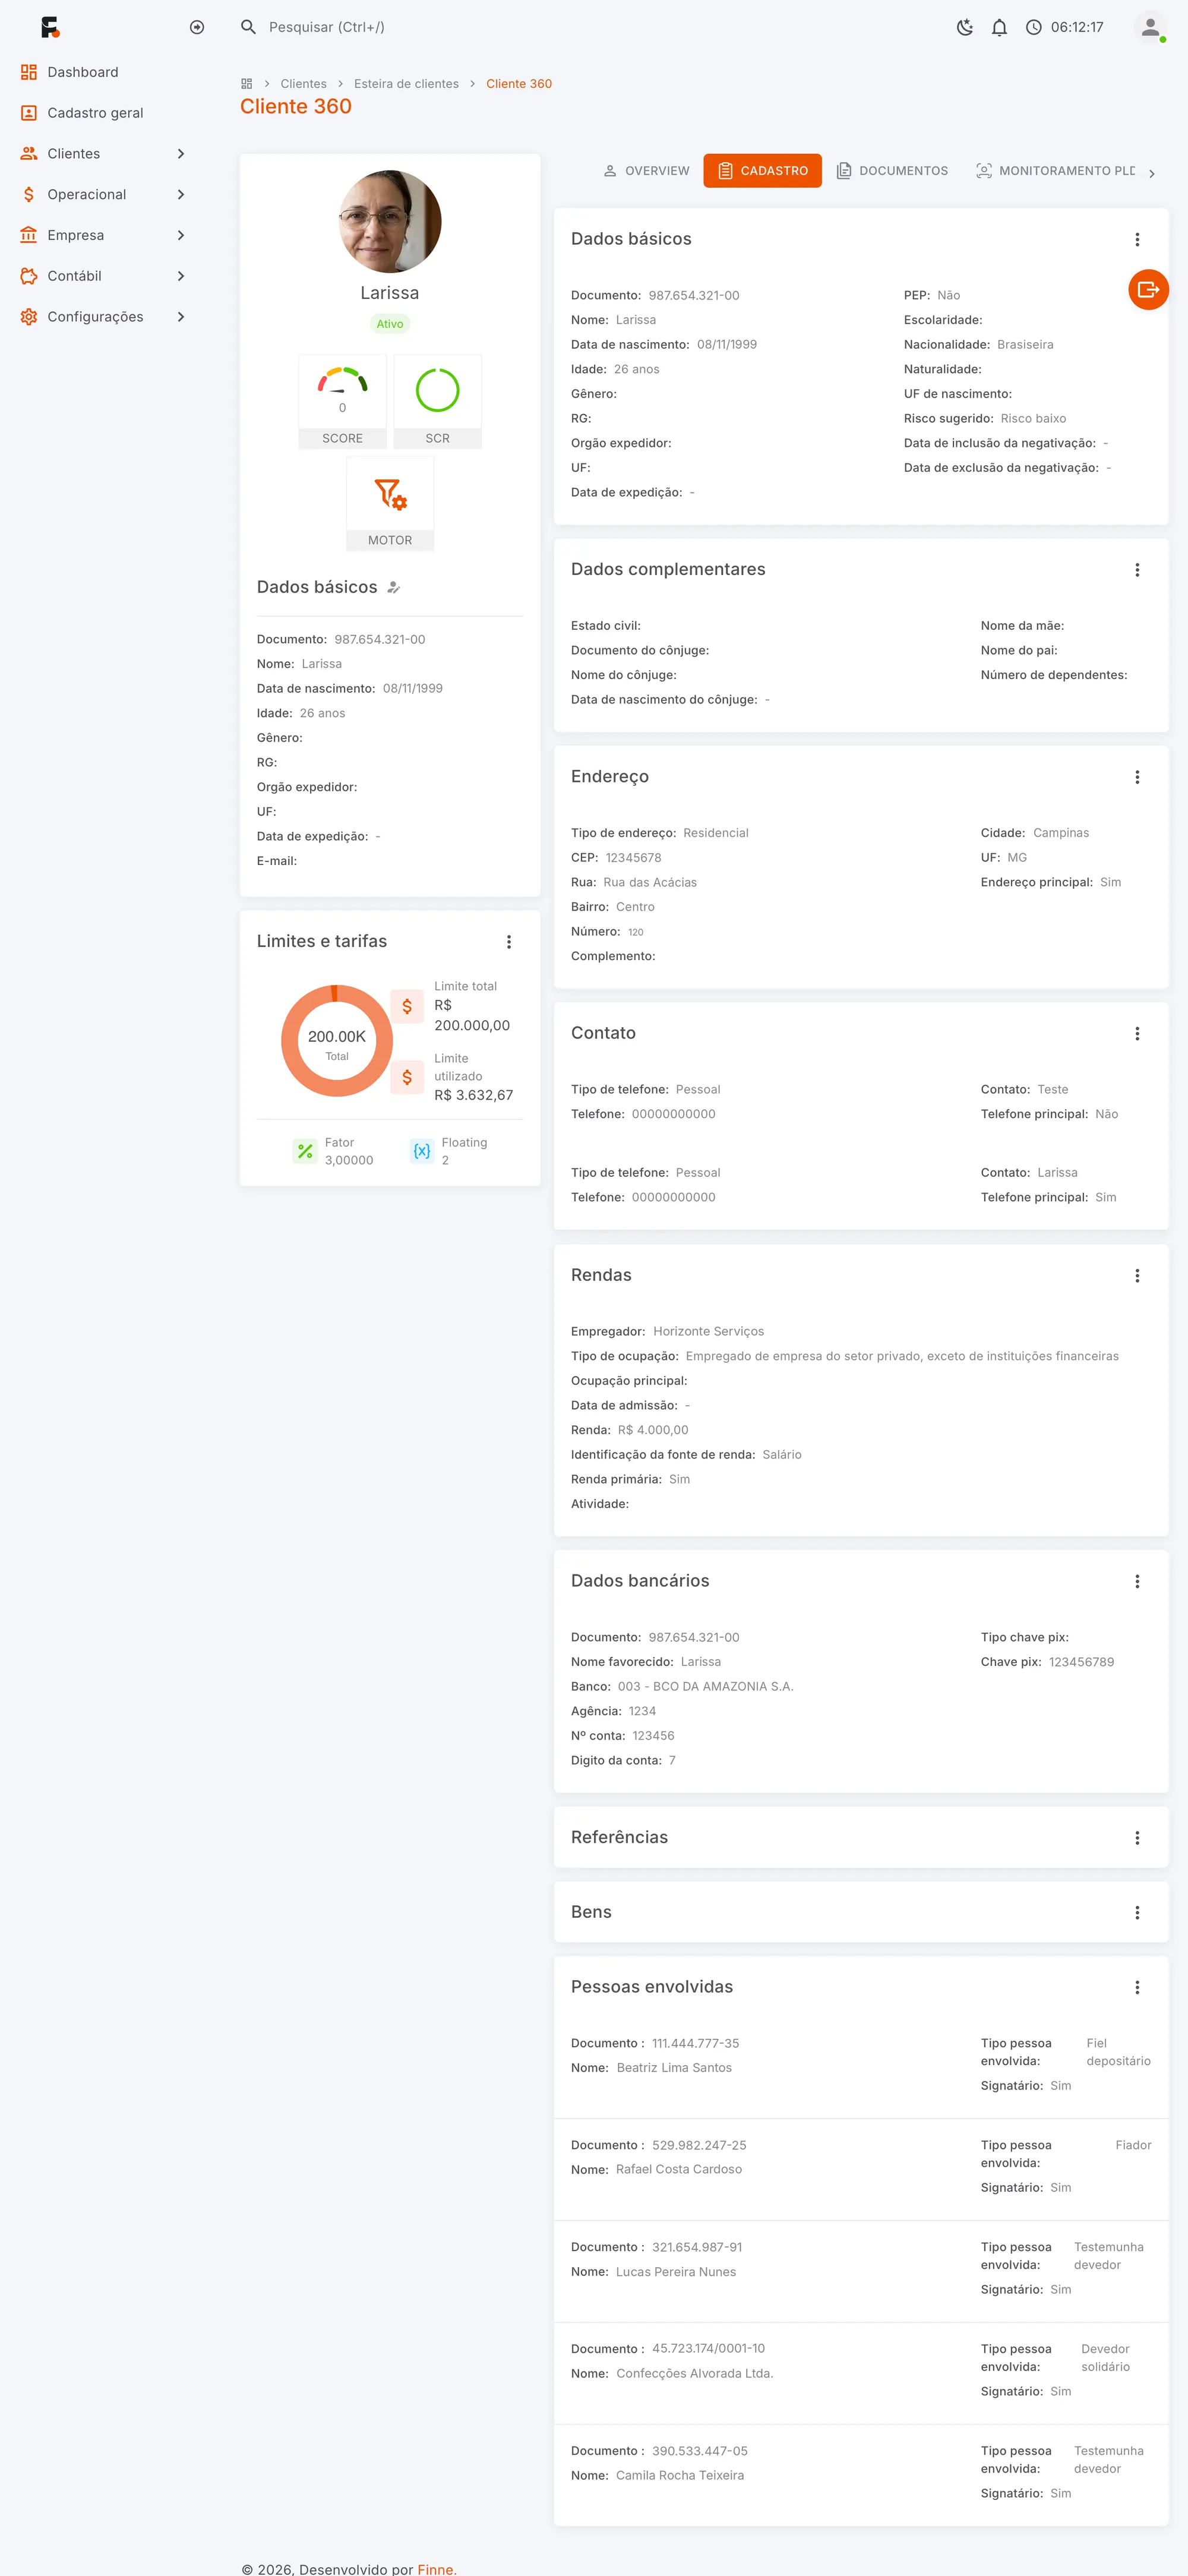1188x2576 pixels.
Task: Click Larissa's profile photo
Action: [x=390, y=221]
